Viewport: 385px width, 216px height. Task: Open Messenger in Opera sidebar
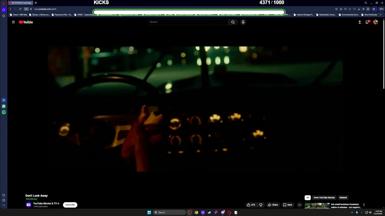click(x=4, y=100)
